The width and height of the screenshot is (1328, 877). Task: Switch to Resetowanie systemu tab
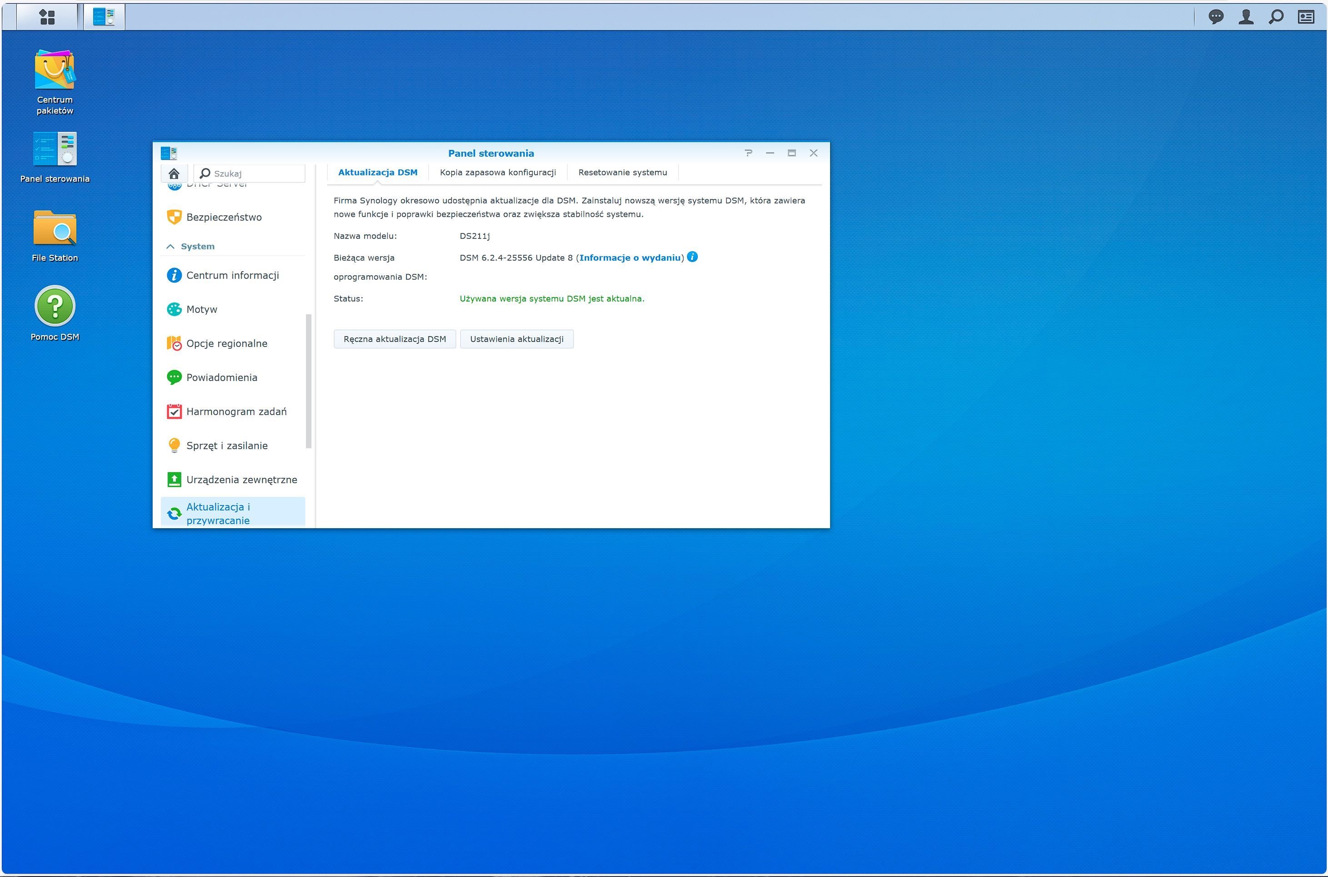(622, 172)
